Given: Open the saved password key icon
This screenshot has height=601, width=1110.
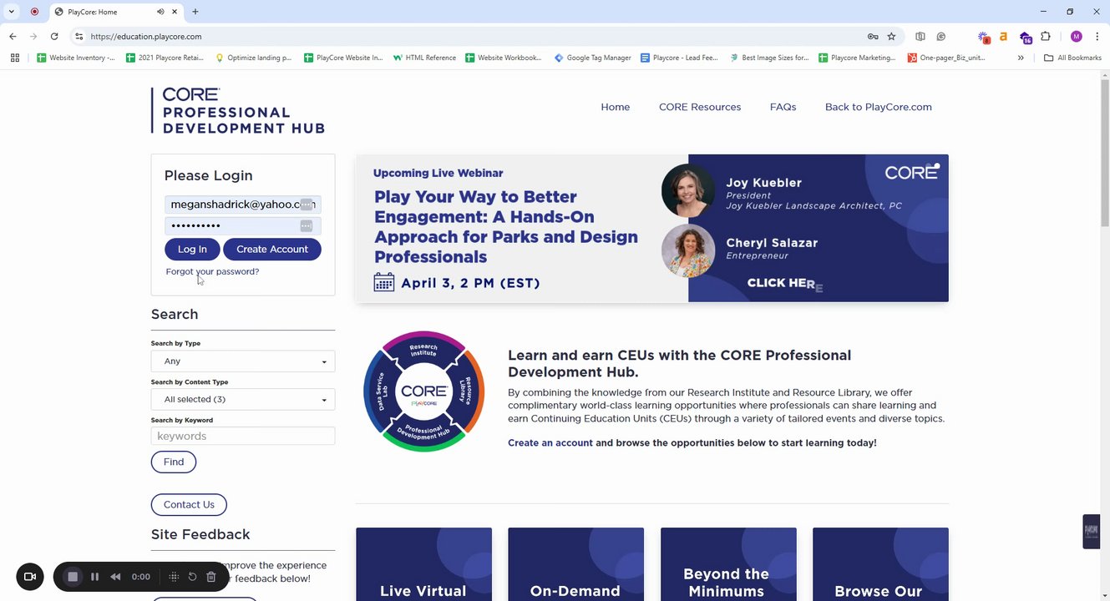Looking at the screenshot, I should (x=872, y=37).
